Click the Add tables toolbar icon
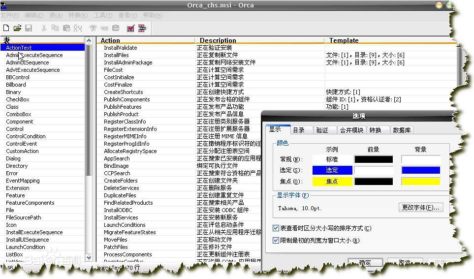Viewport: 474px width, 279px height. (x=93, y=28)
